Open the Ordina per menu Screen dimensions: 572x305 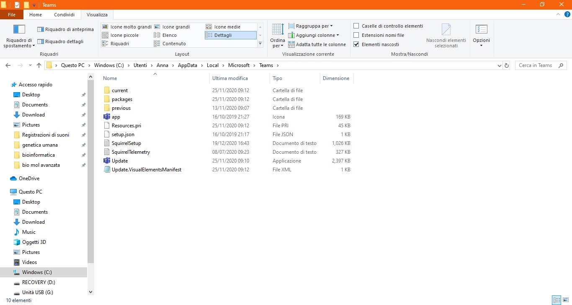277,36
